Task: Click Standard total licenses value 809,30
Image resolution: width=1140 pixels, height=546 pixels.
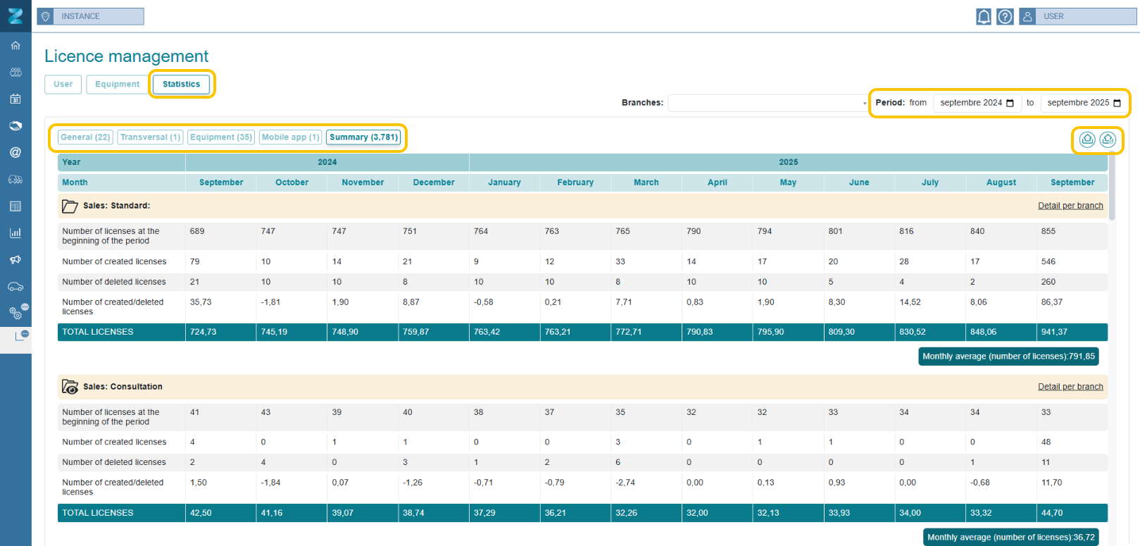Action: click(841, 332)
